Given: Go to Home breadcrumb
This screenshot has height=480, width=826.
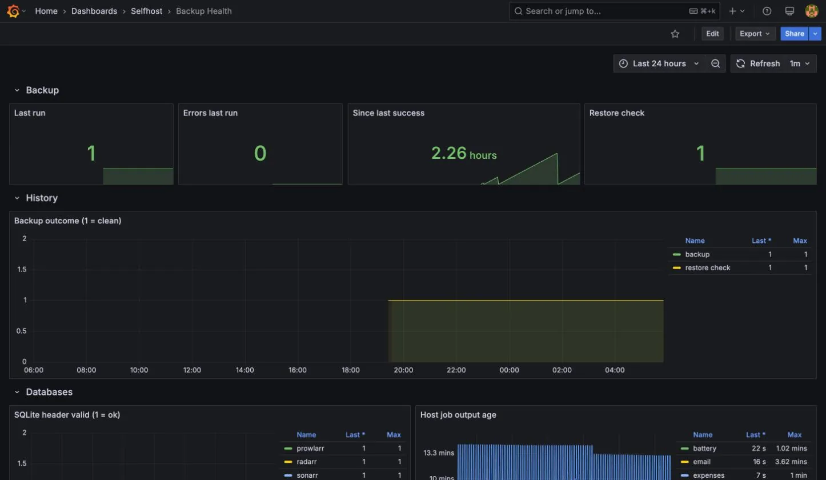Looking at the screenshot, I should [x=46, y=11].
